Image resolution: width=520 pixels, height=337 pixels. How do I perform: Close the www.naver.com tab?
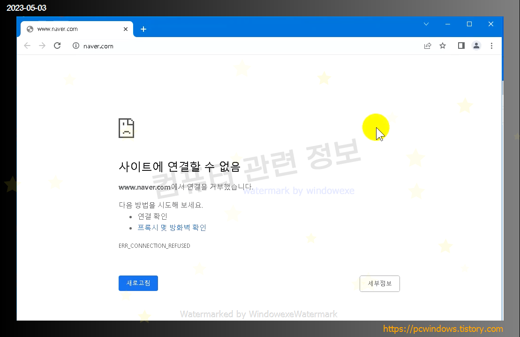click(x=126, y=29)
